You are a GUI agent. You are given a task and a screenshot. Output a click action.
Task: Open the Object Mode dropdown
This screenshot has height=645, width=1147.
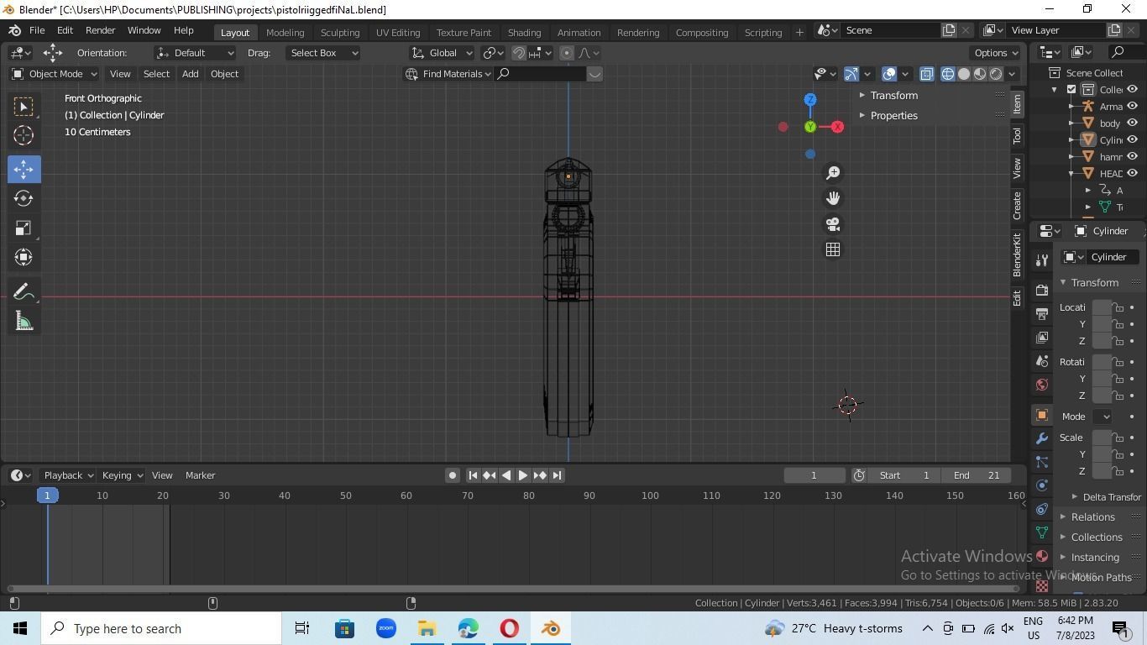(54, 74)
